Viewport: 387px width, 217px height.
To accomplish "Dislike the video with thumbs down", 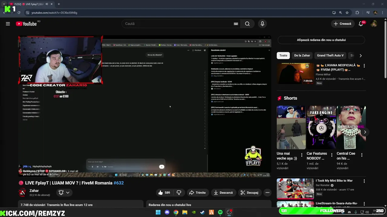I will tap(179, 193).
